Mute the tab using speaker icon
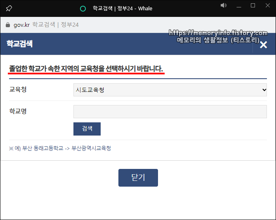The width and height of the screenshot is (276, 220). tap(223, 5)
